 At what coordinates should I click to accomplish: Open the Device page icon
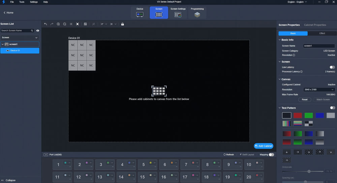(140, 12)
